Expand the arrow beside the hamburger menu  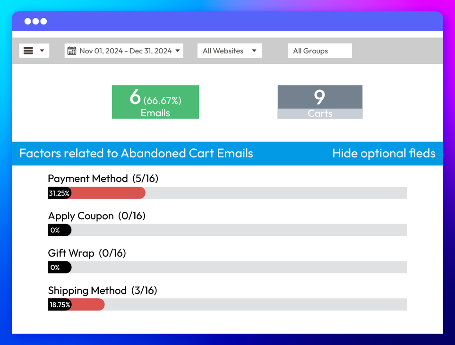click(42, 51)
